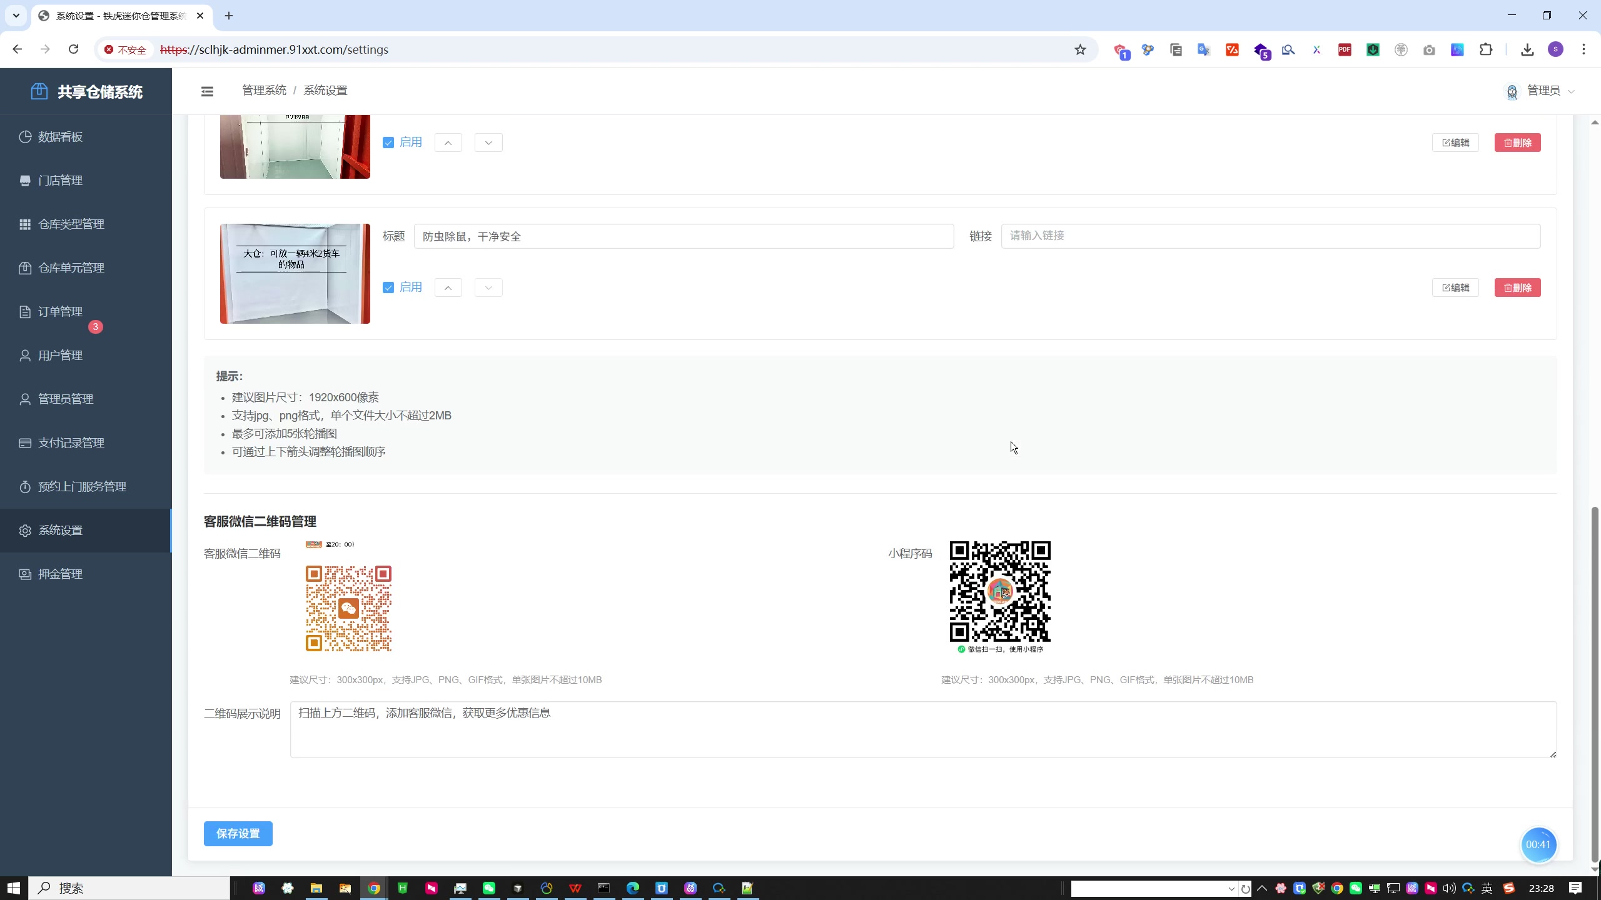Click the browser downloads icon
Image resolution: width=1601 pixels, height=900 pixels.
[x=1527, y=49]
